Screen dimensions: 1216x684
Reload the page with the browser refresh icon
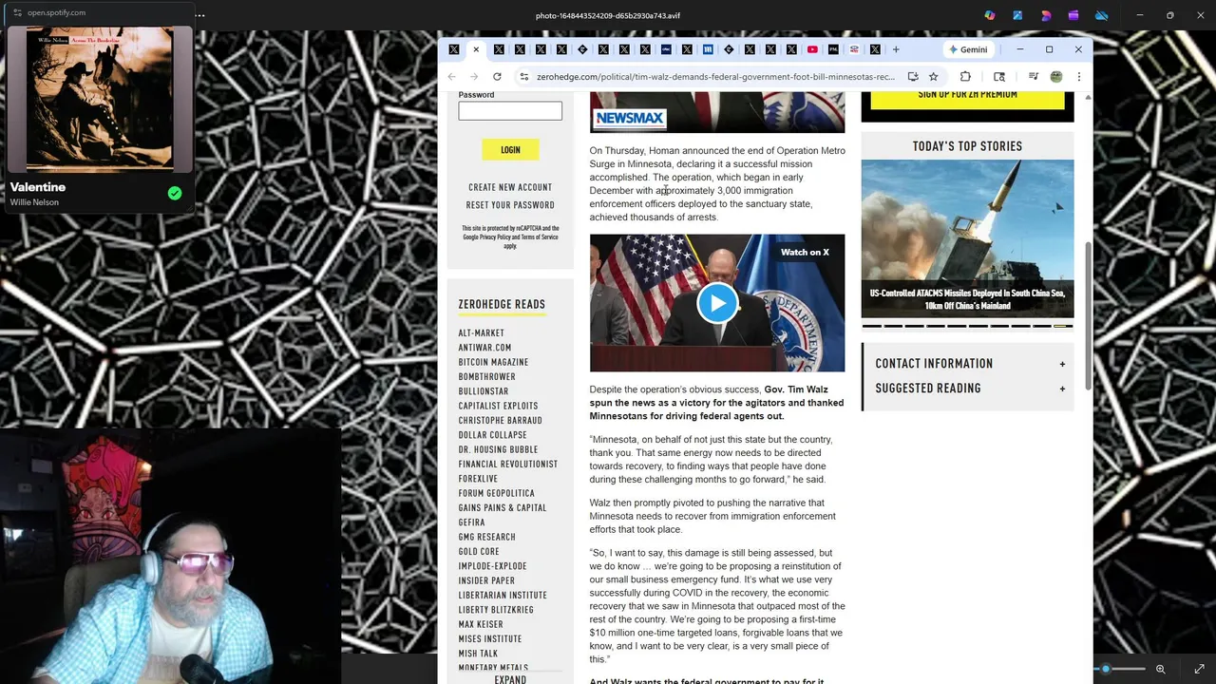(497, 77)
